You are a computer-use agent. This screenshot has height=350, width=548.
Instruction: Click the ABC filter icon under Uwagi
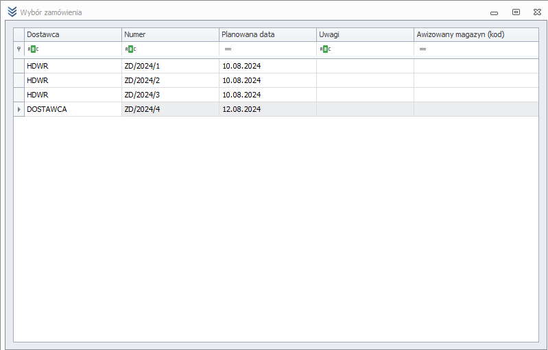[x=325, y=49]
